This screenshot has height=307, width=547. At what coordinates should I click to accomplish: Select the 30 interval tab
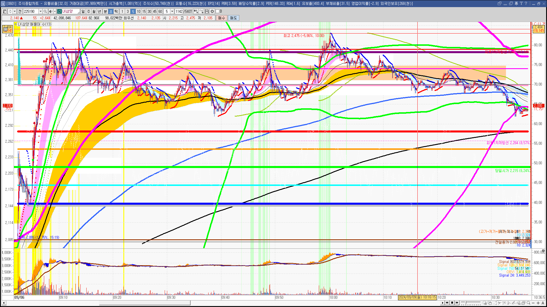pyautogui.click(x=149, y=11)
